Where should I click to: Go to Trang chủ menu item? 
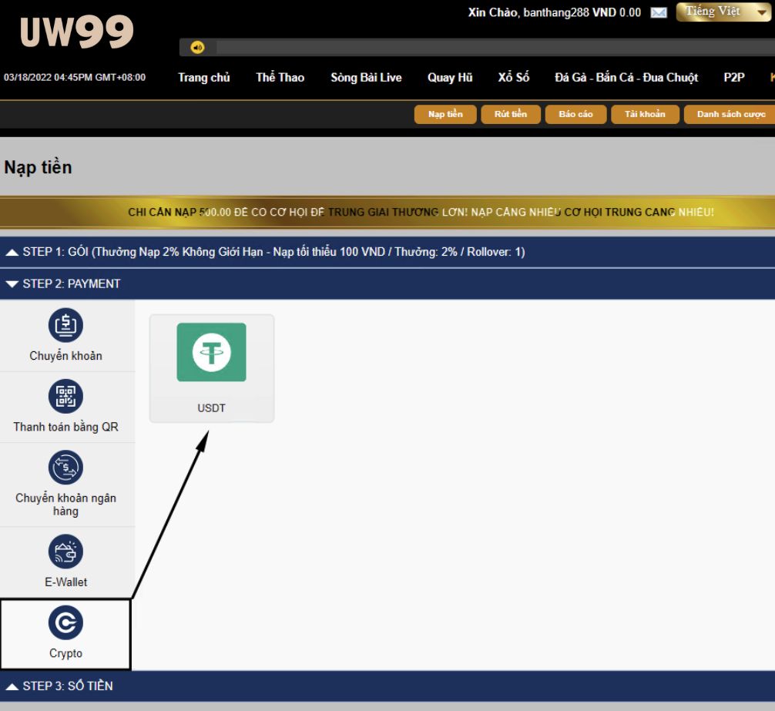(203, 78)
